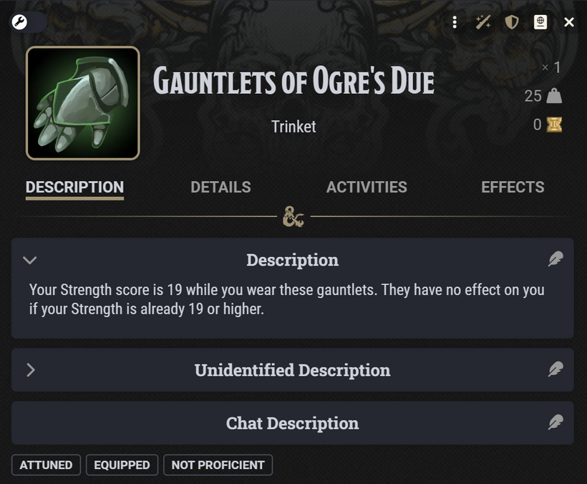Close the Gauntlets item sheet
The width and height of the screenshot is (587, 484).
[569, 22]
